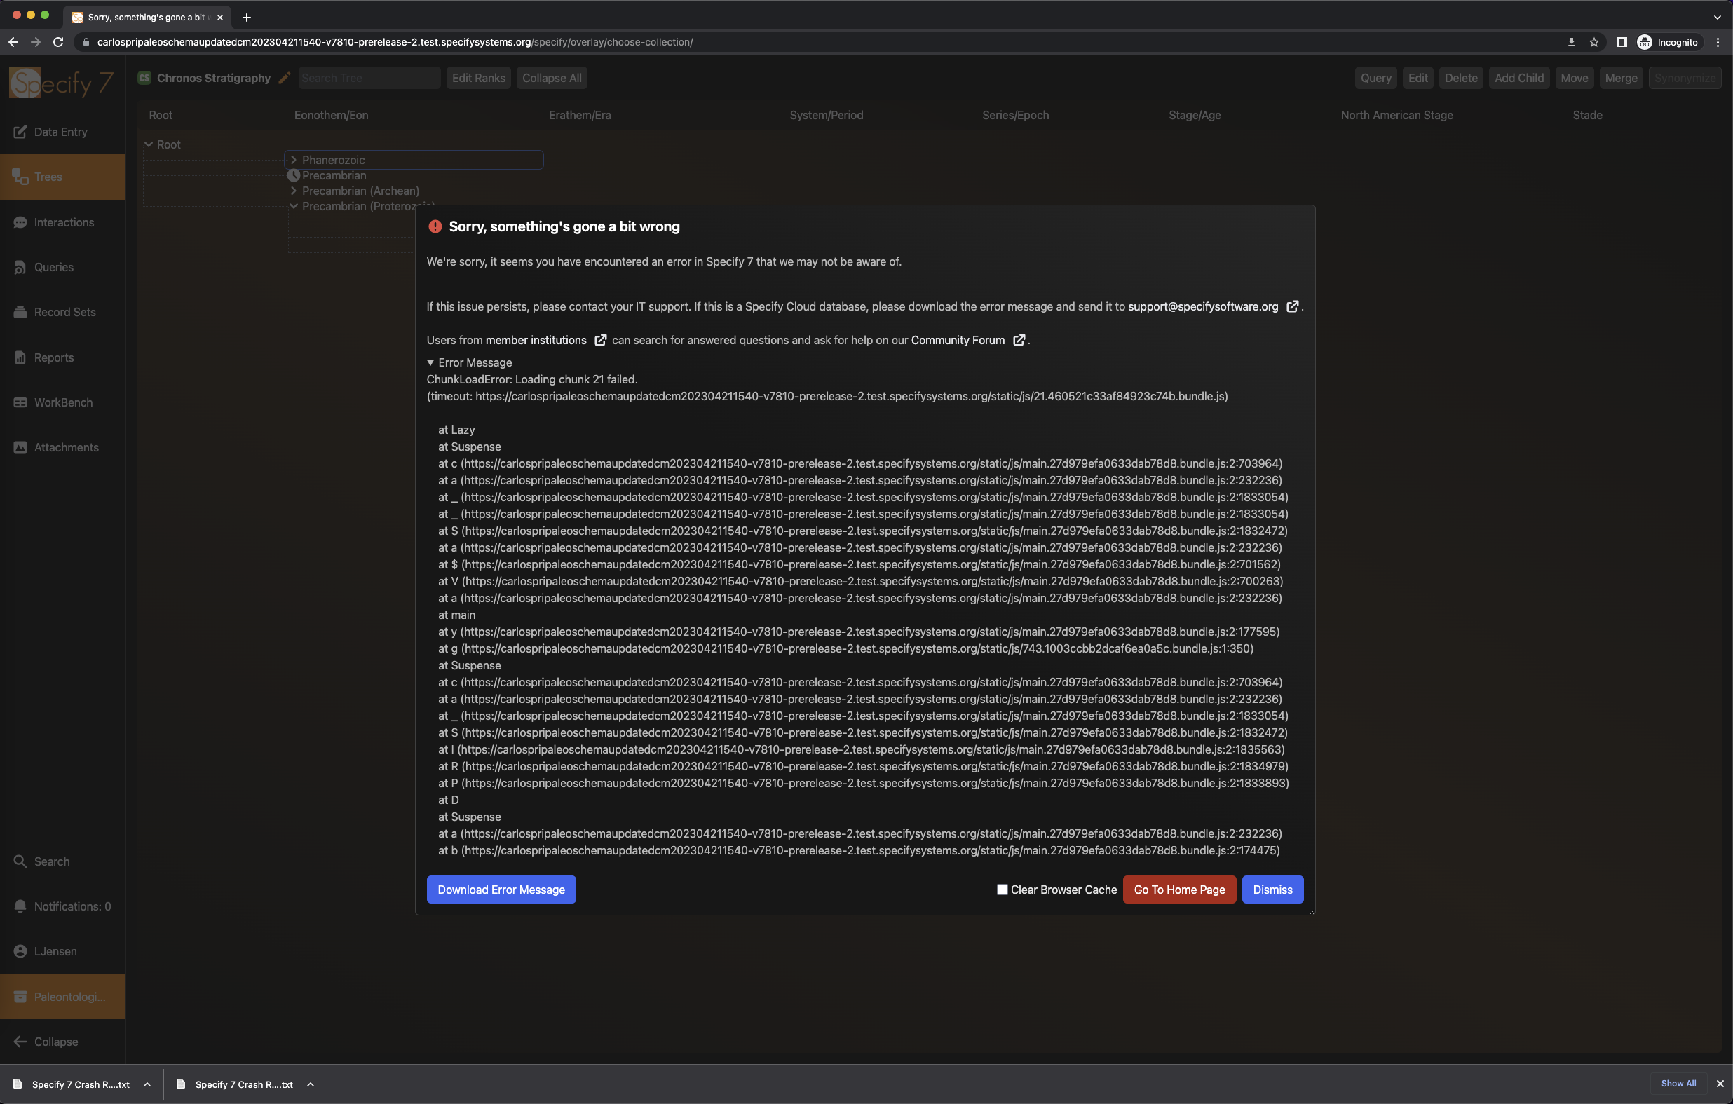Click the pencil icon next to Chronos Stratigraphy
The width and height of the screenshot is (1733, 1104).
284,78
